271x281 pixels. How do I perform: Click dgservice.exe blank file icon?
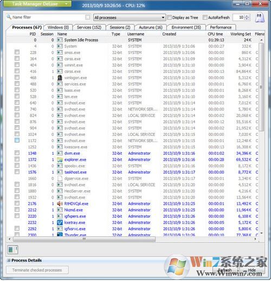point(60,178)
